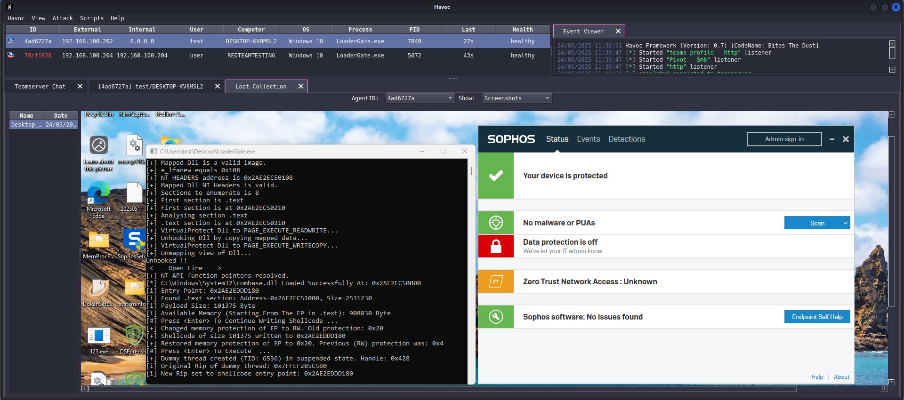Click the 20250511 file icon
This screenshot has height=400, width=904.
point(134,193)
